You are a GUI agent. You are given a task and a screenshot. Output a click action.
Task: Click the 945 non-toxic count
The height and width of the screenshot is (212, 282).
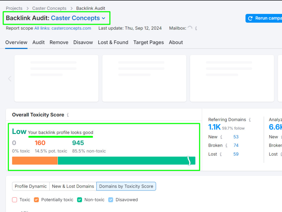coord(78,143)
